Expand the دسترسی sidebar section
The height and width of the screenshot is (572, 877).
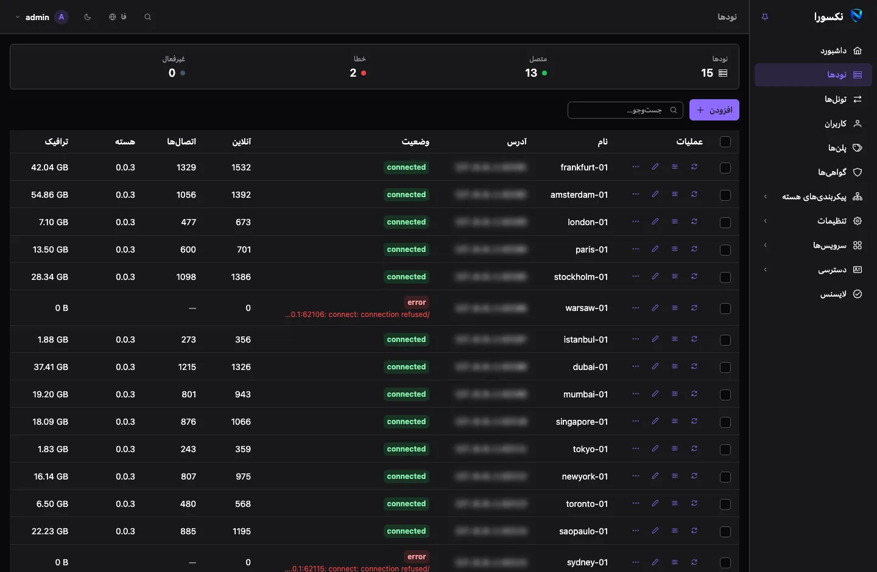click(813, 270)
